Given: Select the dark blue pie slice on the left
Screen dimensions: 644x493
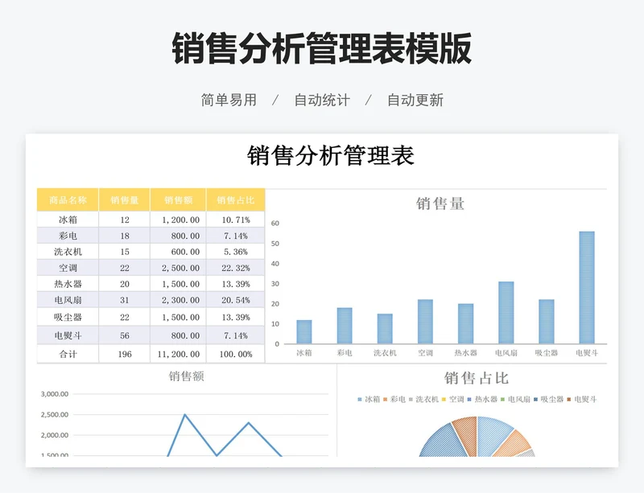Looking at the screenshot, I should click(446, 442).
